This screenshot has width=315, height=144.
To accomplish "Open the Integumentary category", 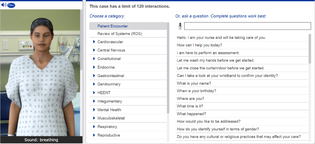I will tap(110, 101).
